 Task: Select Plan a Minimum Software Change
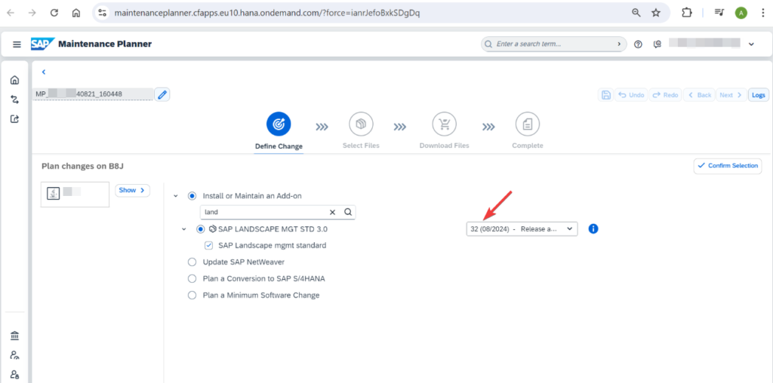pos(192,296)
